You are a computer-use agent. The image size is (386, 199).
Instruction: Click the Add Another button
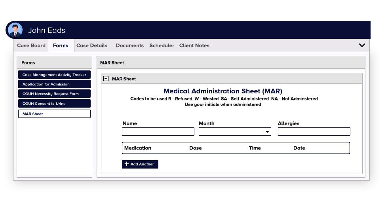coord(140,164)
